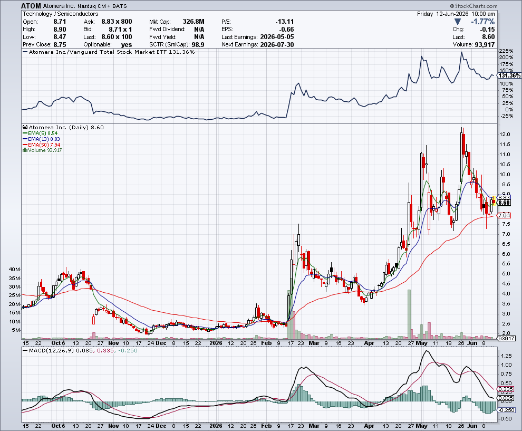Click the 12.0 label on the price axis

(505, 134)
